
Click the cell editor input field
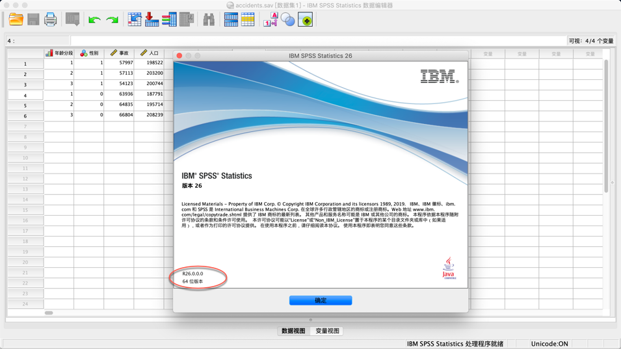319,40
